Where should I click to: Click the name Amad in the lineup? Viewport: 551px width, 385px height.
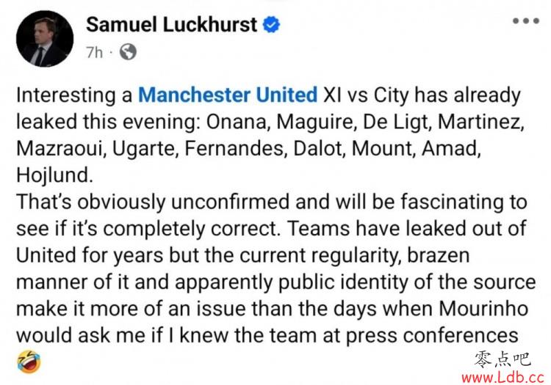point(451,148)
